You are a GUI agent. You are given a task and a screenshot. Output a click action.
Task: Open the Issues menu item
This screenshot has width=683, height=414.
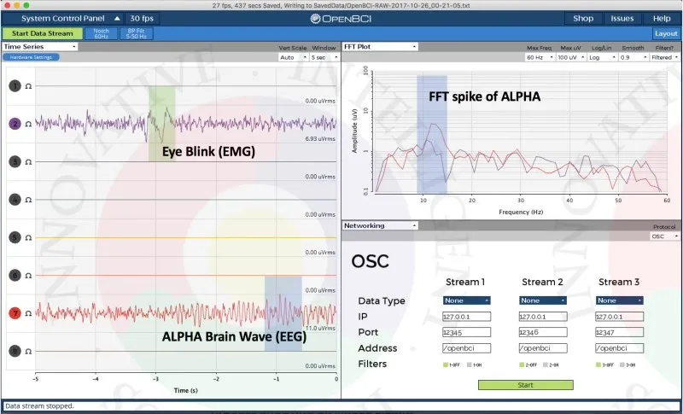[622, 18]
